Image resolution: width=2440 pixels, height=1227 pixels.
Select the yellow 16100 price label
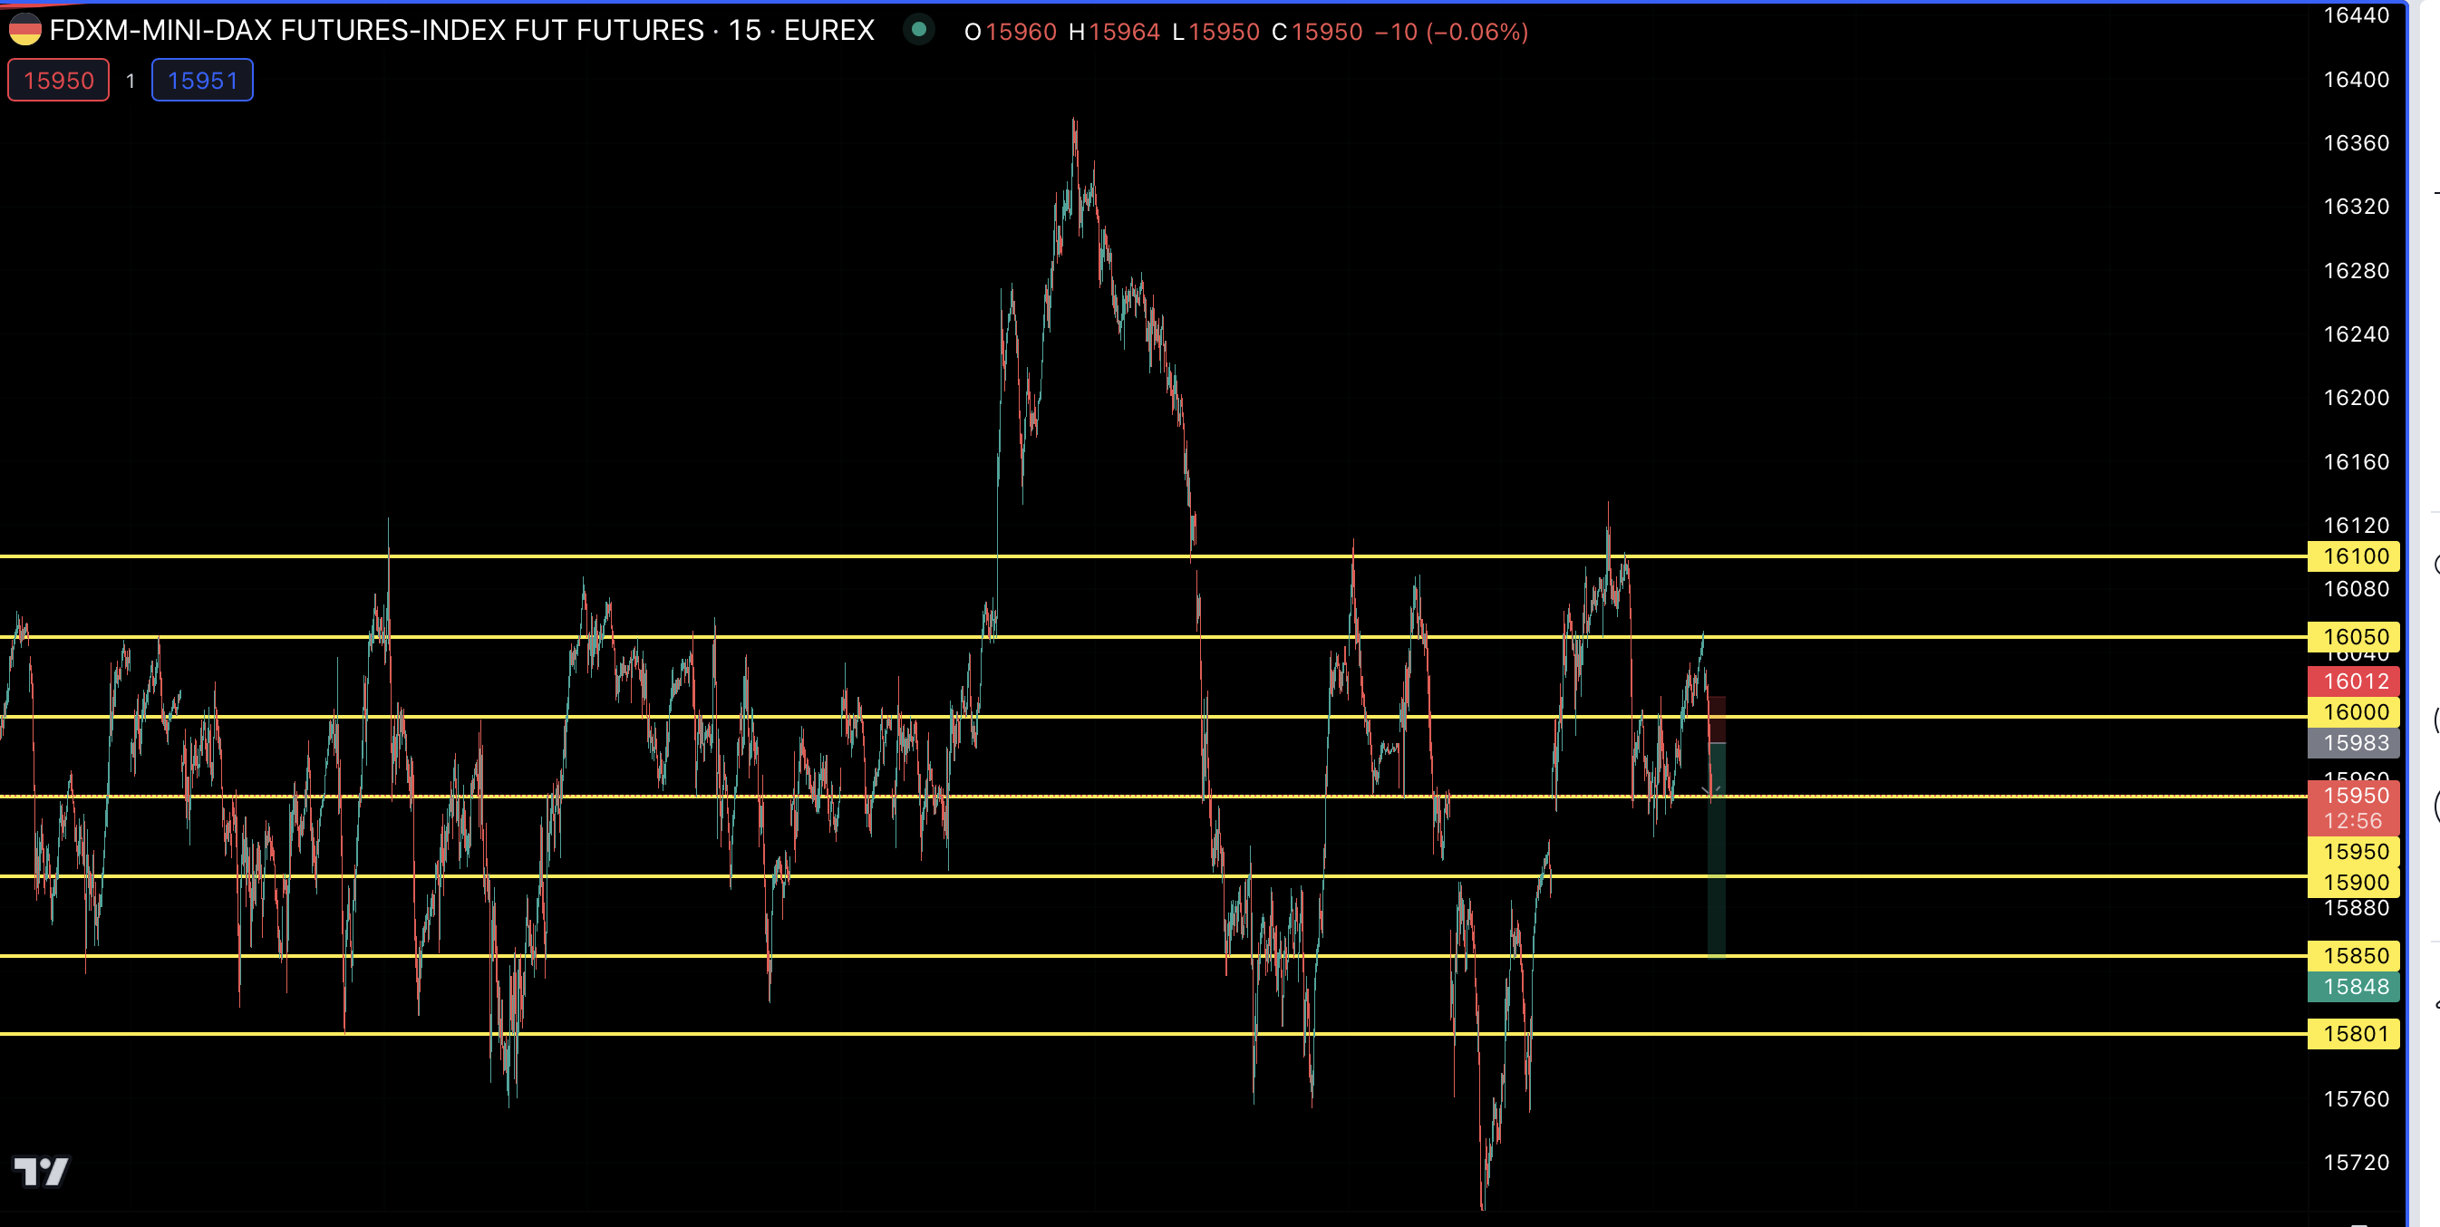pos(2354,556)
